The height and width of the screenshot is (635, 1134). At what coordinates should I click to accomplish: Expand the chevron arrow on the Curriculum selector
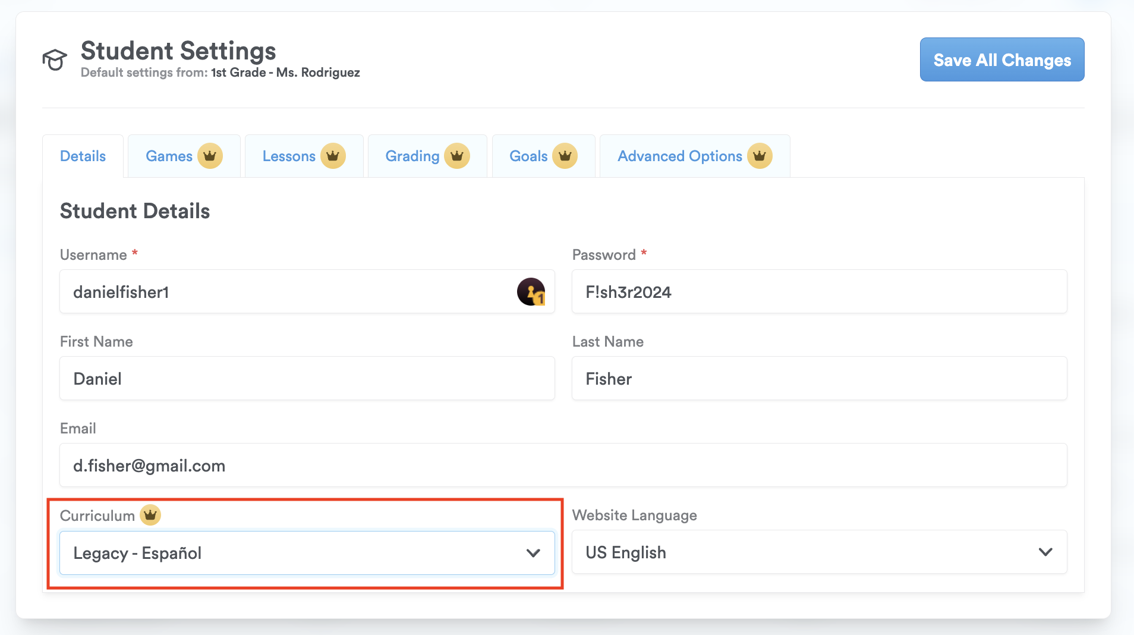pyautogui.click(x=533, y=553)
